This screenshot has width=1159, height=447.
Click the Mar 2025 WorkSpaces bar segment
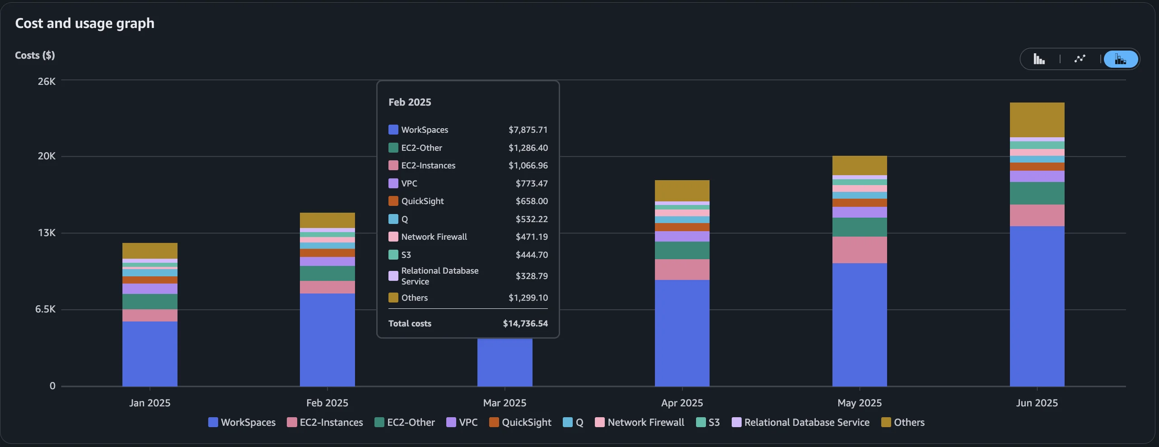pos(505,362)
